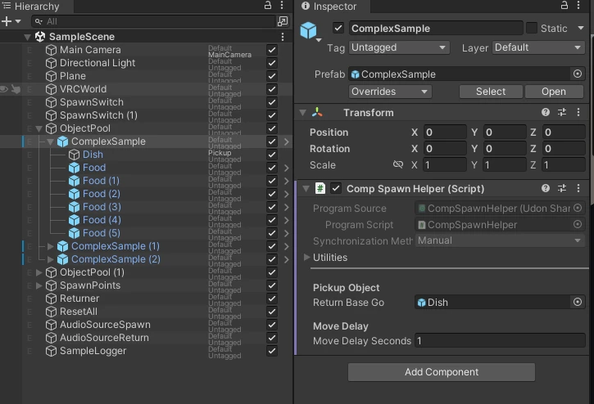594x404 pixels.
Task: Toggle the Returner row checkbox
Action: 272,299
